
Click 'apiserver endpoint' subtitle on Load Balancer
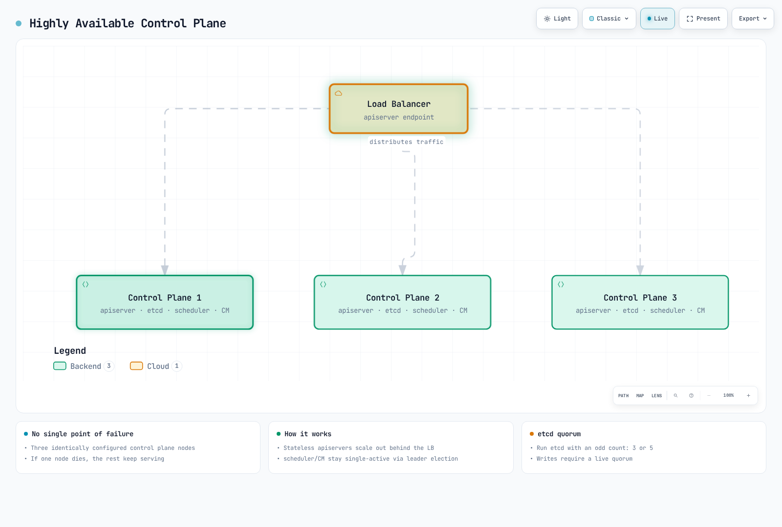click(x=399, y=117)
